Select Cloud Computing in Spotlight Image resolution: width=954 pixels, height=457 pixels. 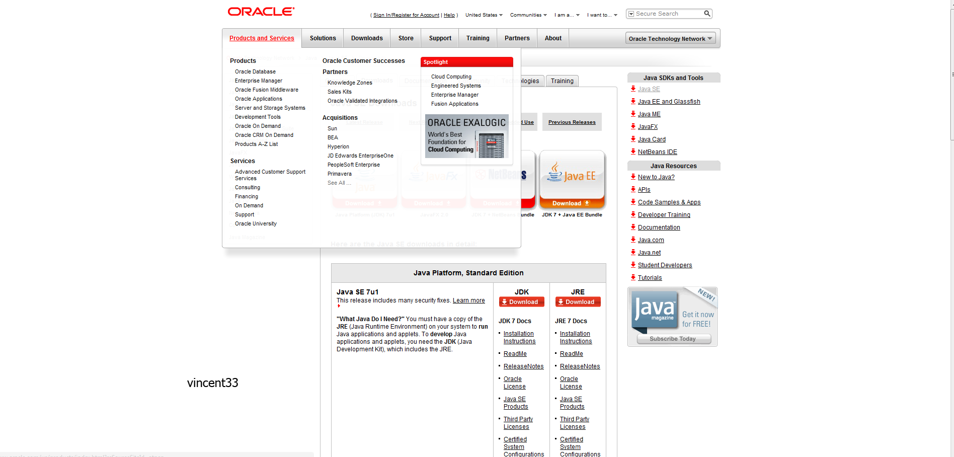coord(451,77)
